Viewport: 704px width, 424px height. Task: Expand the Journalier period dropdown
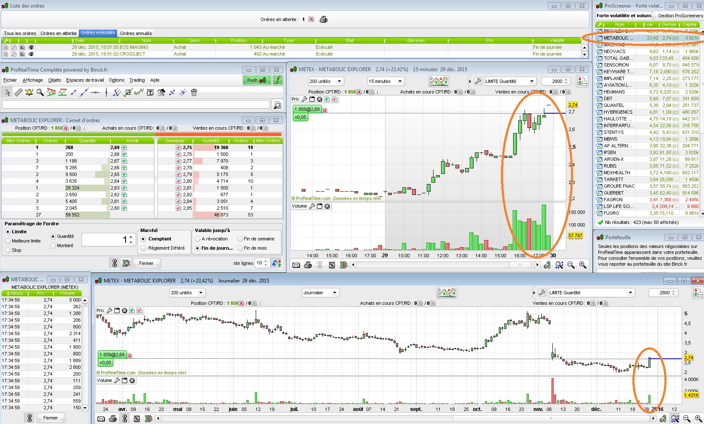321,293
